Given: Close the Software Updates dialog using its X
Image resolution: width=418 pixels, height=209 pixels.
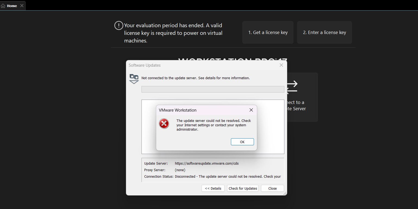Looking at the screenshot, I should tap(281, 65).
